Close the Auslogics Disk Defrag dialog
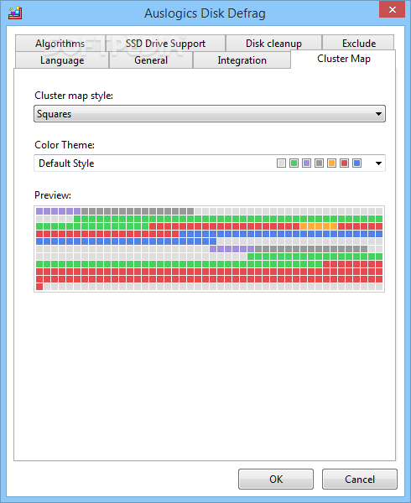411x503 pixels. (392, 9)
